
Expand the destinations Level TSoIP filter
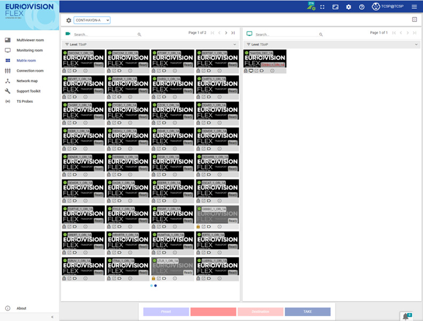[x=416, y=44]
